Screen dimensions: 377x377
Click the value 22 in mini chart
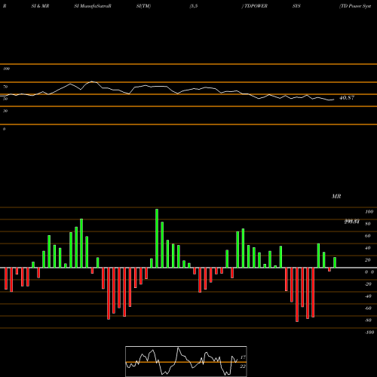pos(243,366)
